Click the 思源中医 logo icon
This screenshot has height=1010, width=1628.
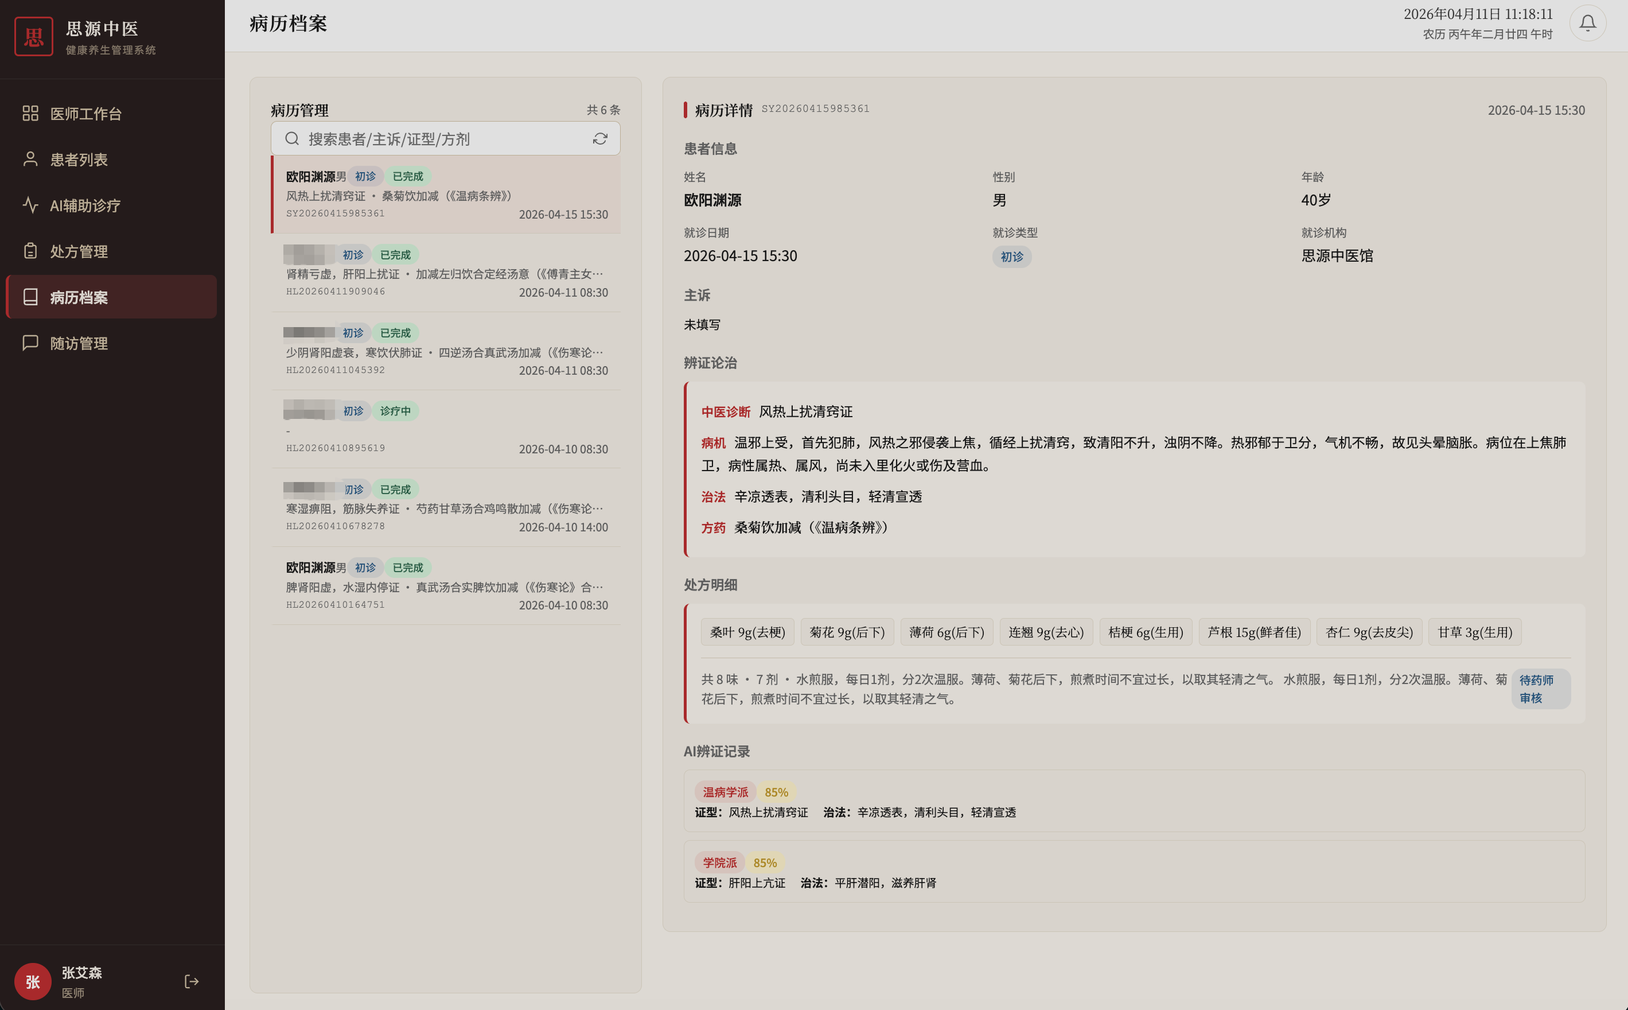(x=33, y=37)
